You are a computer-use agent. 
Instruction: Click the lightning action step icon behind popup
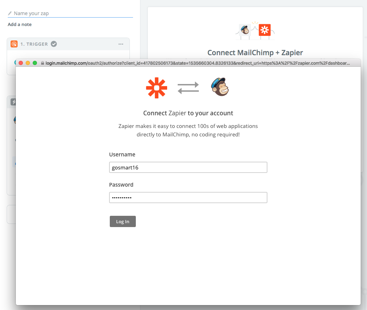point(13,102)
